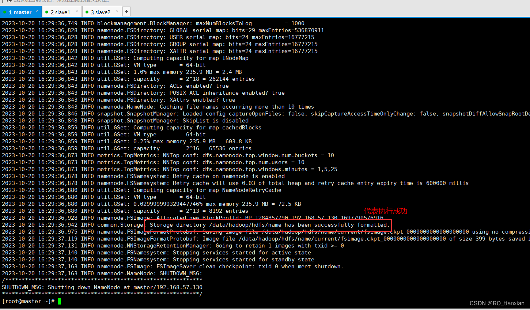The height and width of the screenshot is (310, 530).
Task: Click the 'POSIX ACL inheritance enabled? true' line
Action: 143,93
